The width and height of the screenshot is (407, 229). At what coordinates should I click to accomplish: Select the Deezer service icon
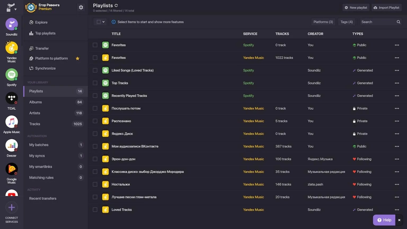[x=11, y=146]
